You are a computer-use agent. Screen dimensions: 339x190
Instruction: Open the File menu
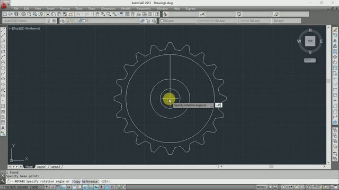[16, 8]
